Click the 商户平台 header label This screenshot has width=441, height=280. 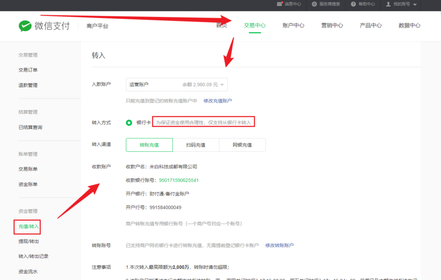(x=97, y=26)
